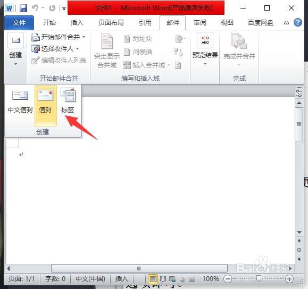Click the 页面: 1/1 status indicator

click(22, 278)
